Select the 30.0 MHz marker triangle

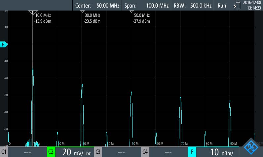(x=82, y=12)
